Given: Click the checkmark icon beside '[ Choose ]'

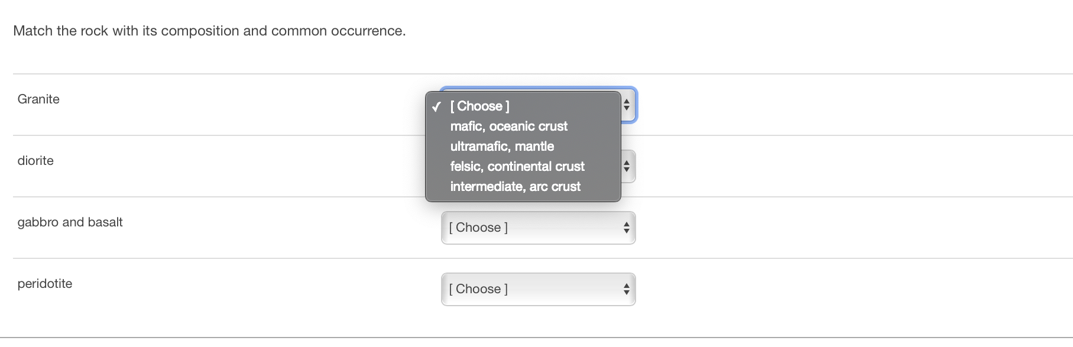Looking at the screenshot, I should 436,107.
